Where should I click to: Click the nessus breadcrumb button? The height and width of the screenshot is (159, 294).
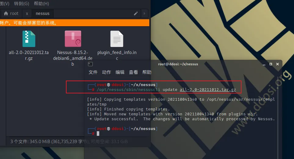pyautogui.click(x=42, y=13)
